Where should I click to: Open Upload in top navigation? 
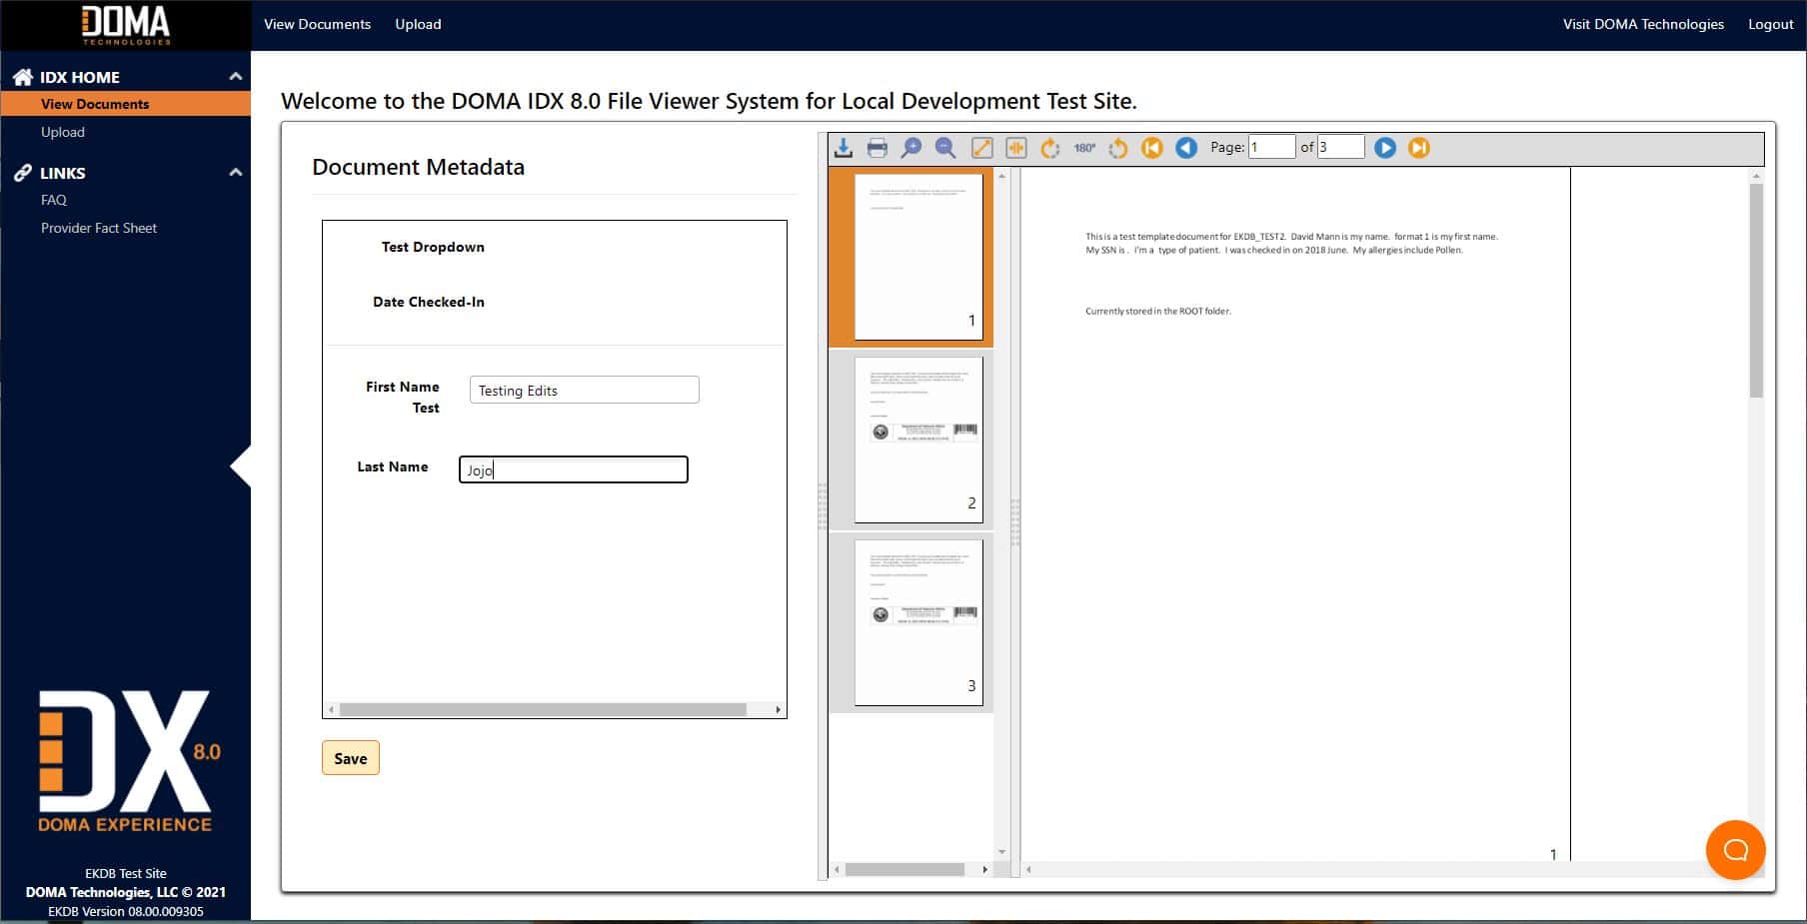click(418, 24)
